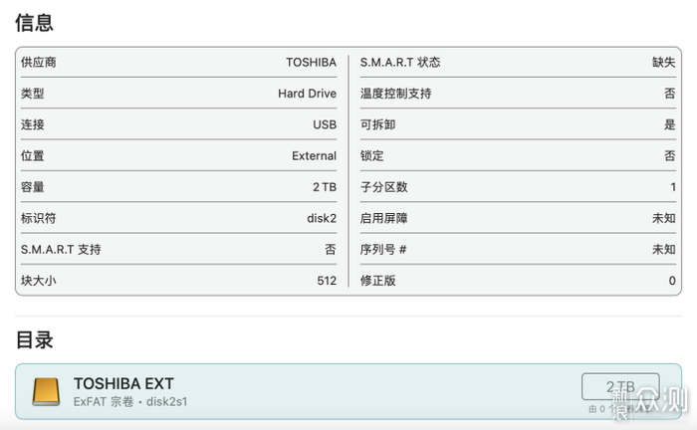Click the 可拆卸 row label
Viewport: 697px width, 430px height.
pyautogui.click(x=377, y=124)
